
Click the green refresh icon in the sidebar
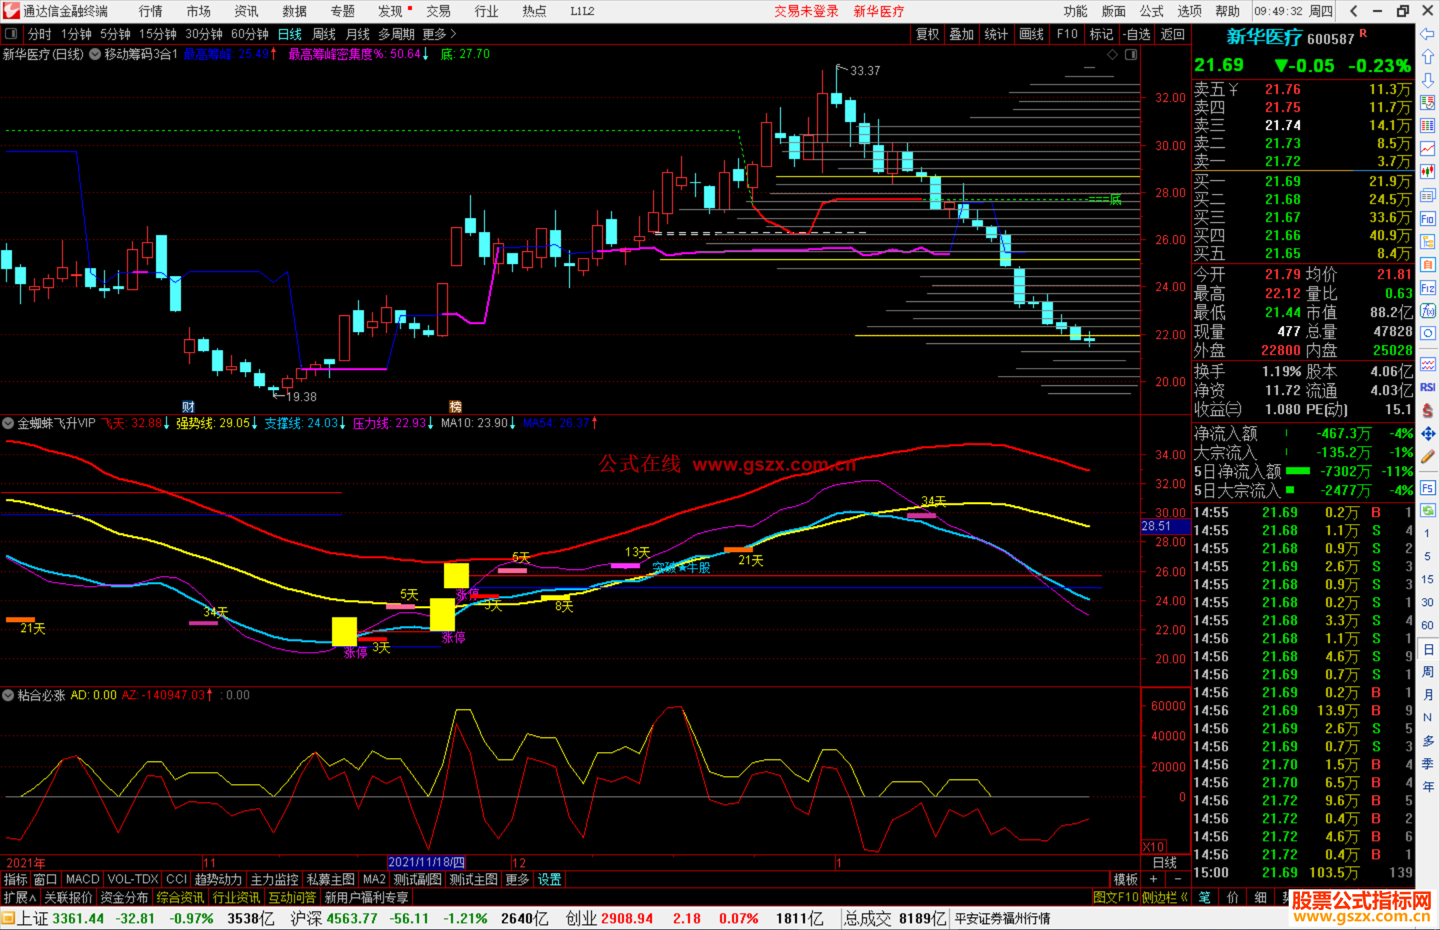1427,511
